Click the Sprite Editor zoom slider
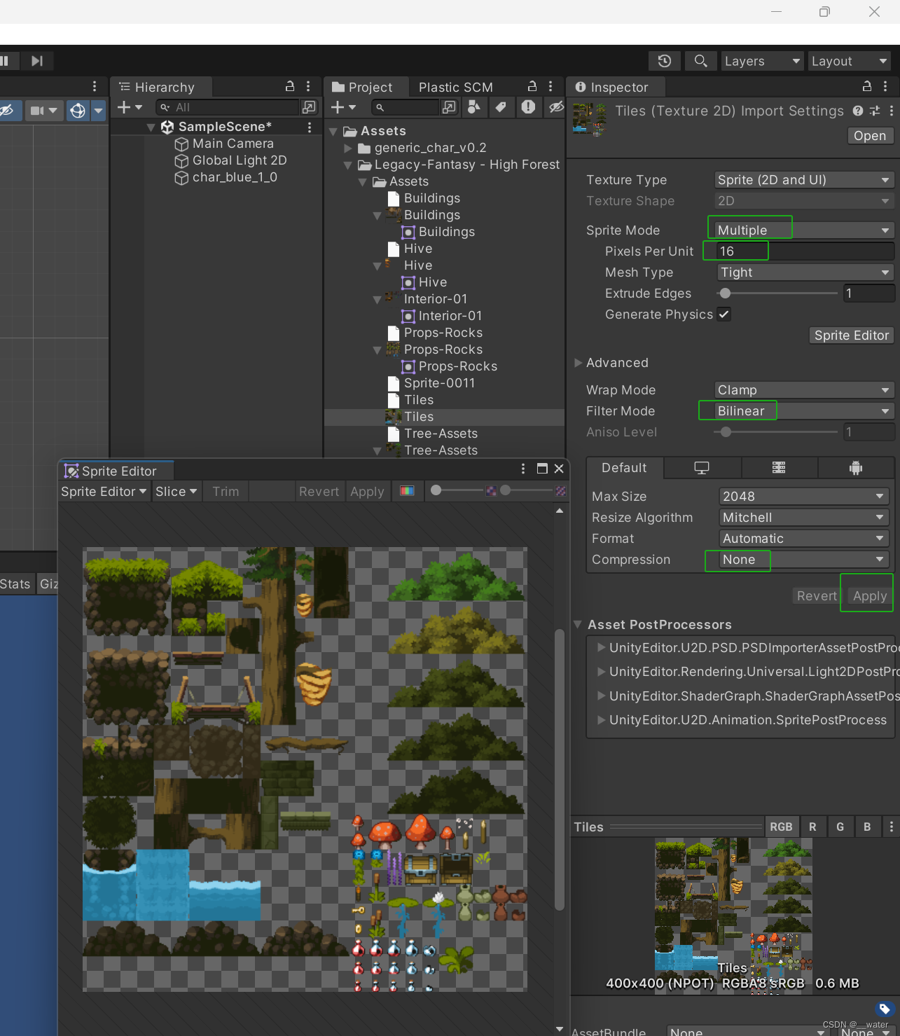The height and width of the screenshot is (1036, 900). (457, 490)
